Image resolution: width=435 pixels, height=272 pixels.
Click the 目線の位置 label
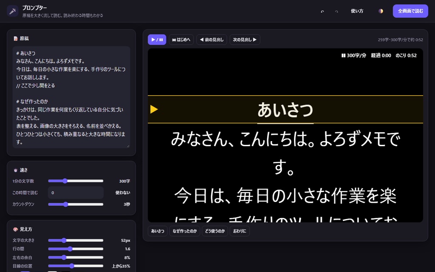tap(22, 266)
